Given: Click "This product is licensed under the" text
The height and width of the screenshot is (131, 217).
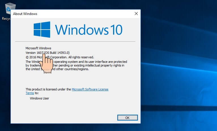Looking at the screenshot, I should click(48, 89).
